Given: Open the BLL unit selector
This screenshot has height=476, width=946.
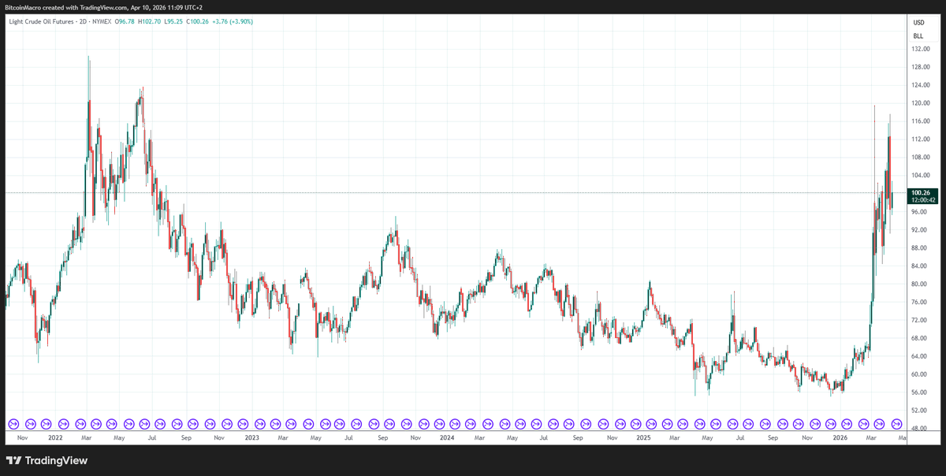Looking at the screenshot, I should point(918,36).
